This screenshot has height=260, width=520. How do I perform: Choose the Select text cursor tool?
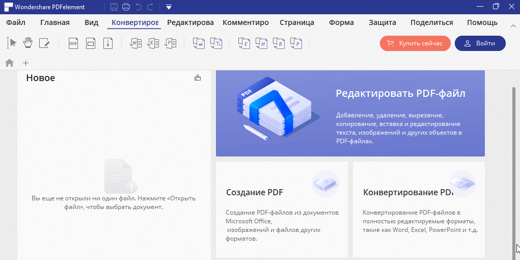[12, 43]
